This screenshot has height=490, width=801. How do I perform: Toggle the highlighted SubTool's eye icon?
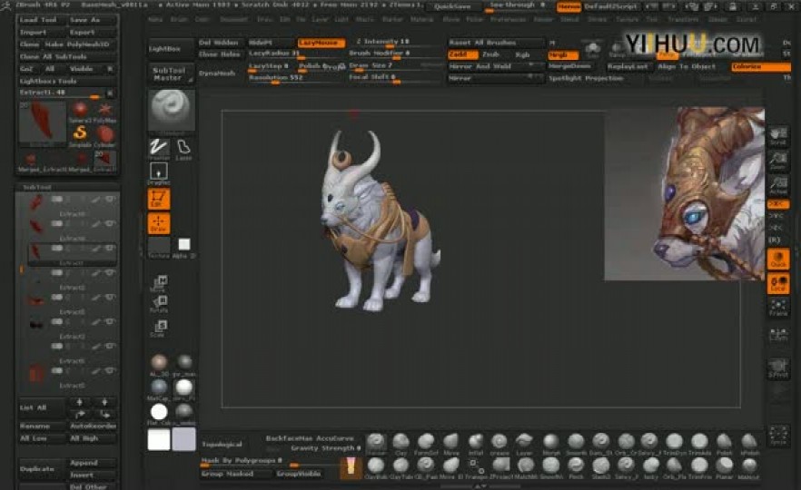[x=111, y=248]
